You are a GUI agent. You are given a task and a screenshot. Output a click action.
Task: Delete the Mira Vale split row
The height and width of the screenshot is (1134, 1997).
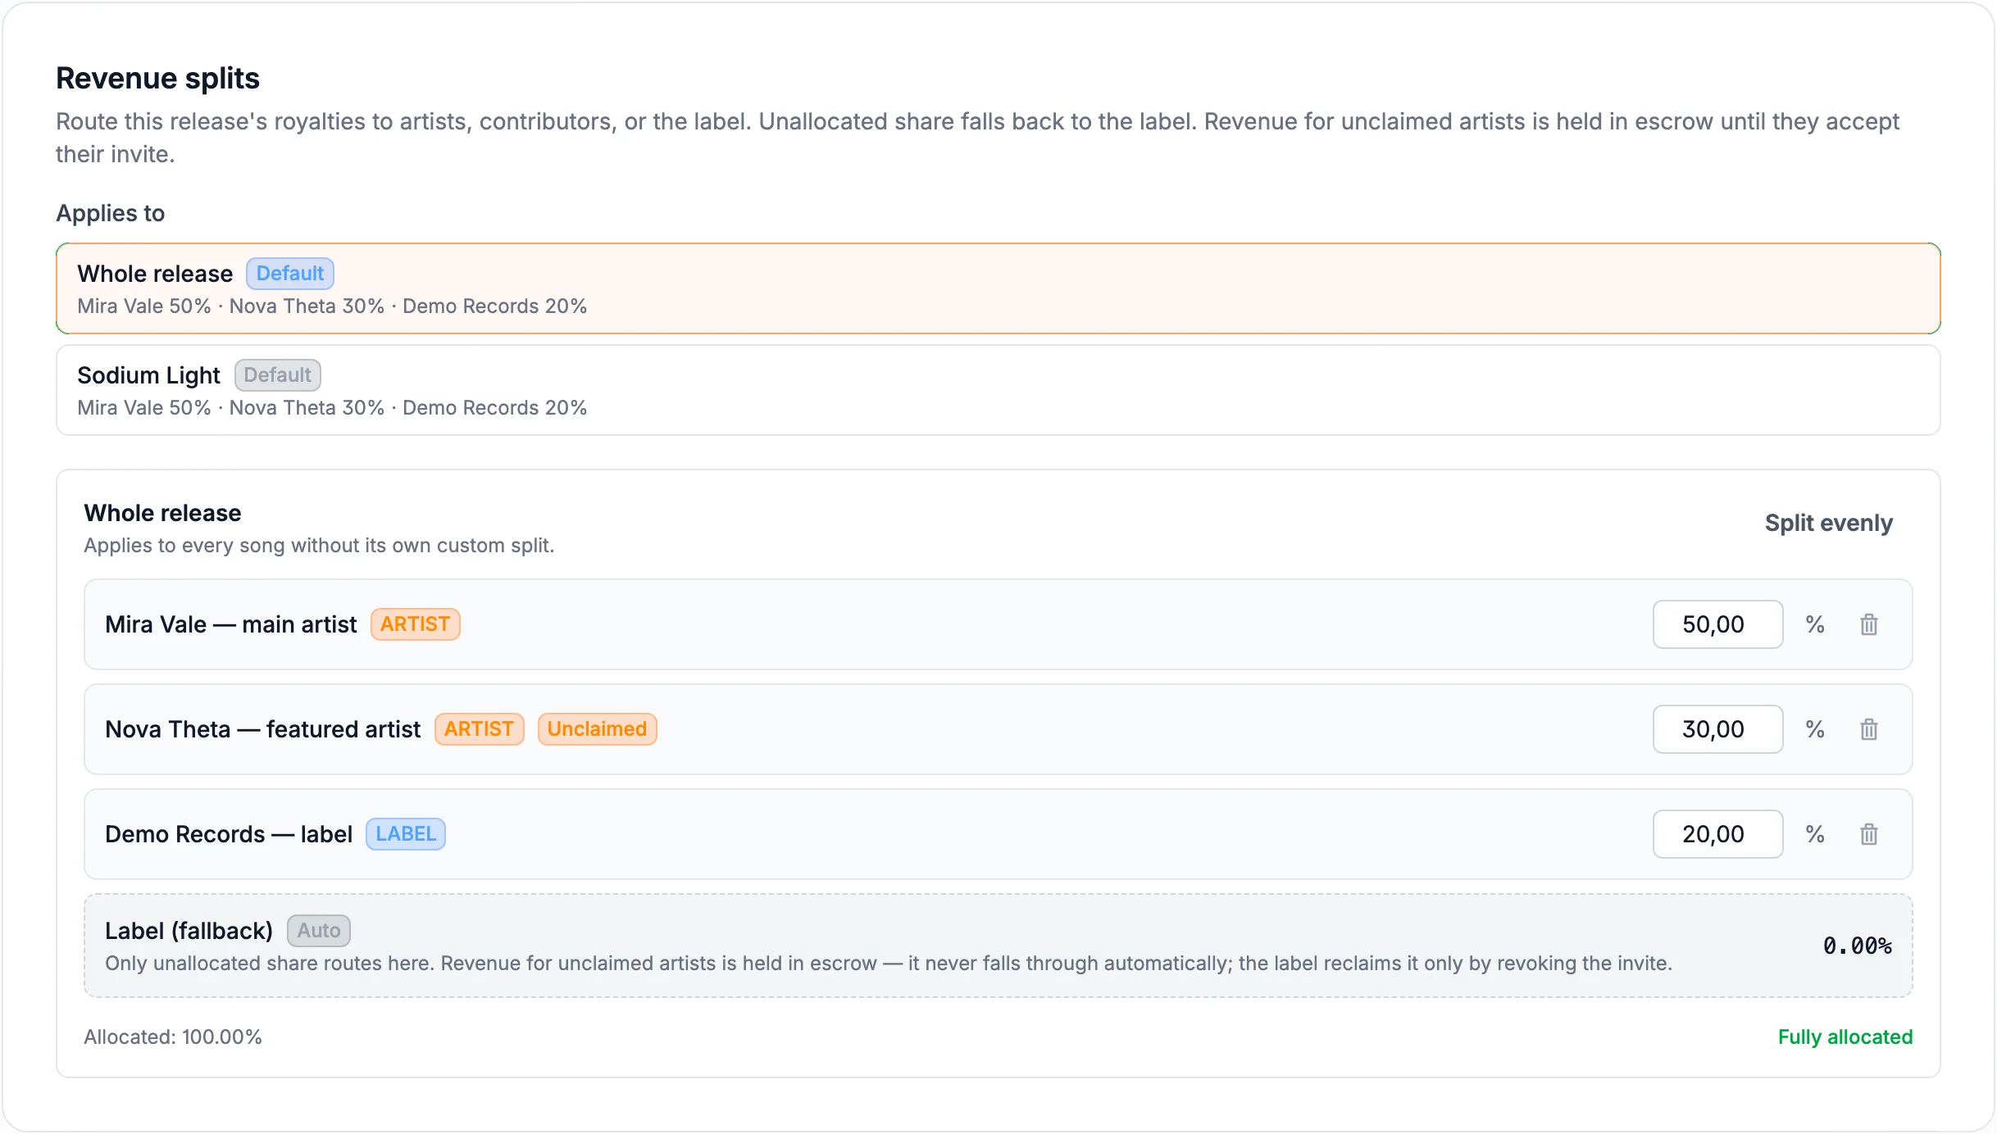(1868, 624)
